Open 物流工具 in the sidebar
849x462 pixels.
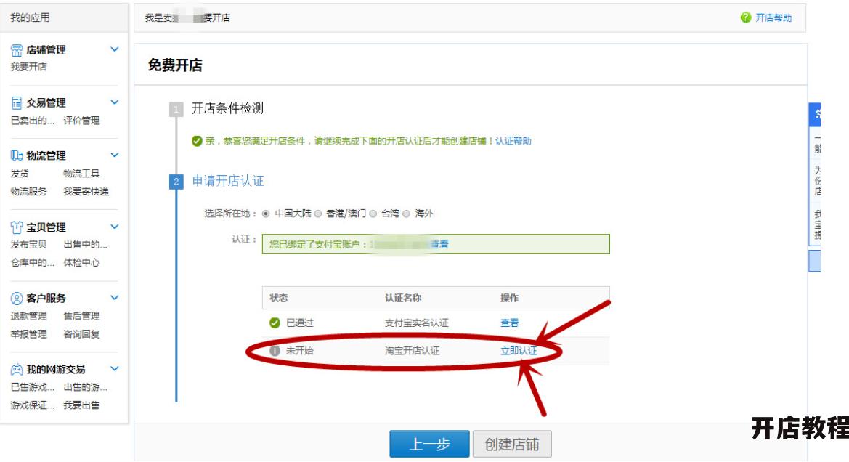click(x=82, y=174)
